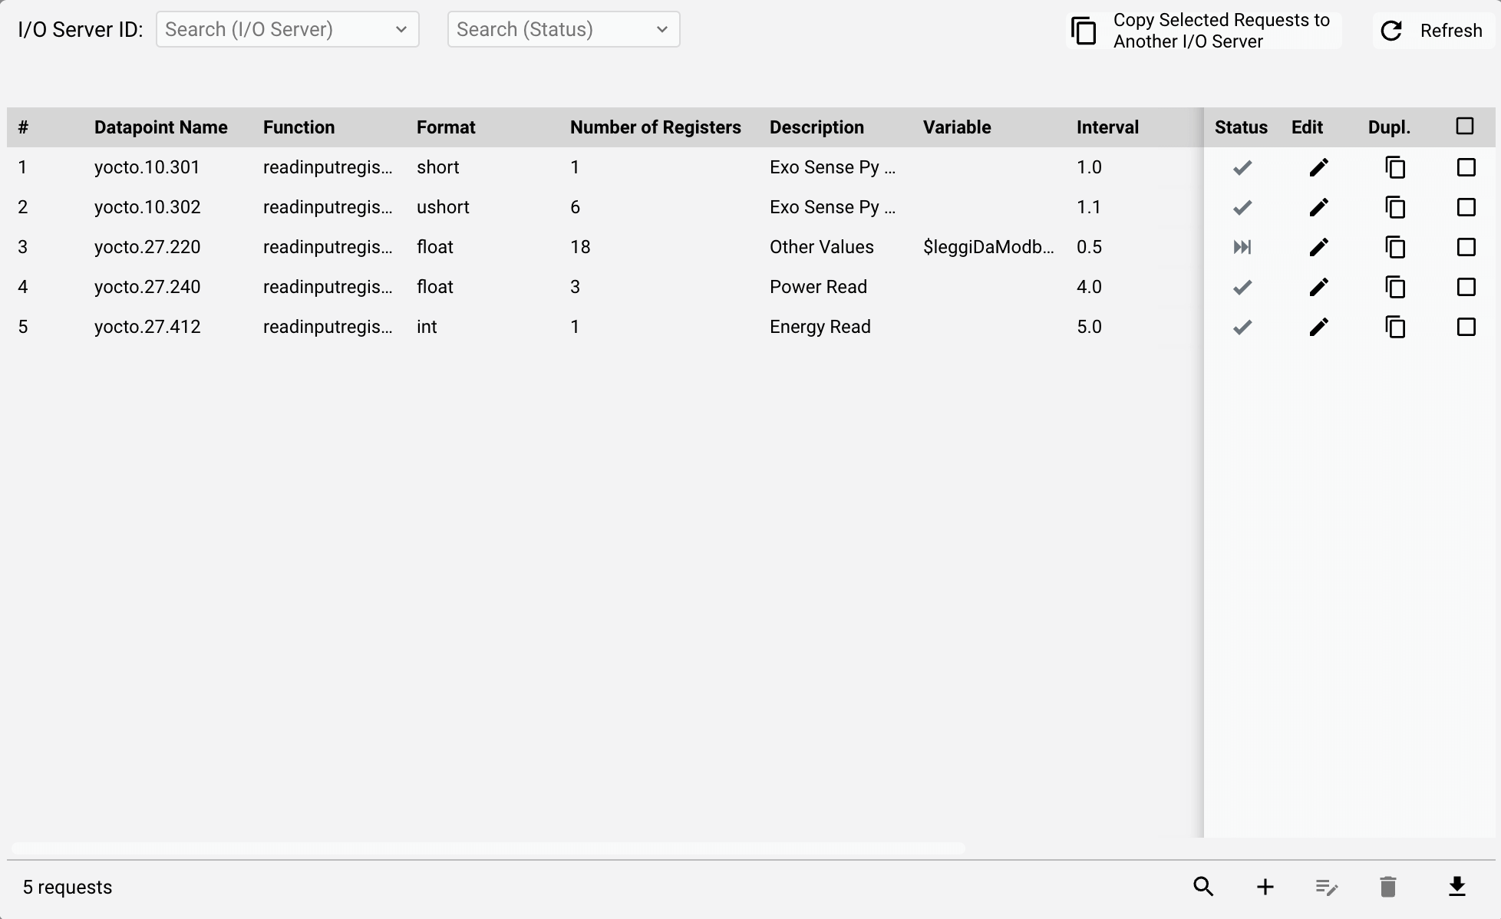Sort by the Datapoint Name column header
Image resolution: width=1501 pixels, height=919 pixels.
[161, 127]
